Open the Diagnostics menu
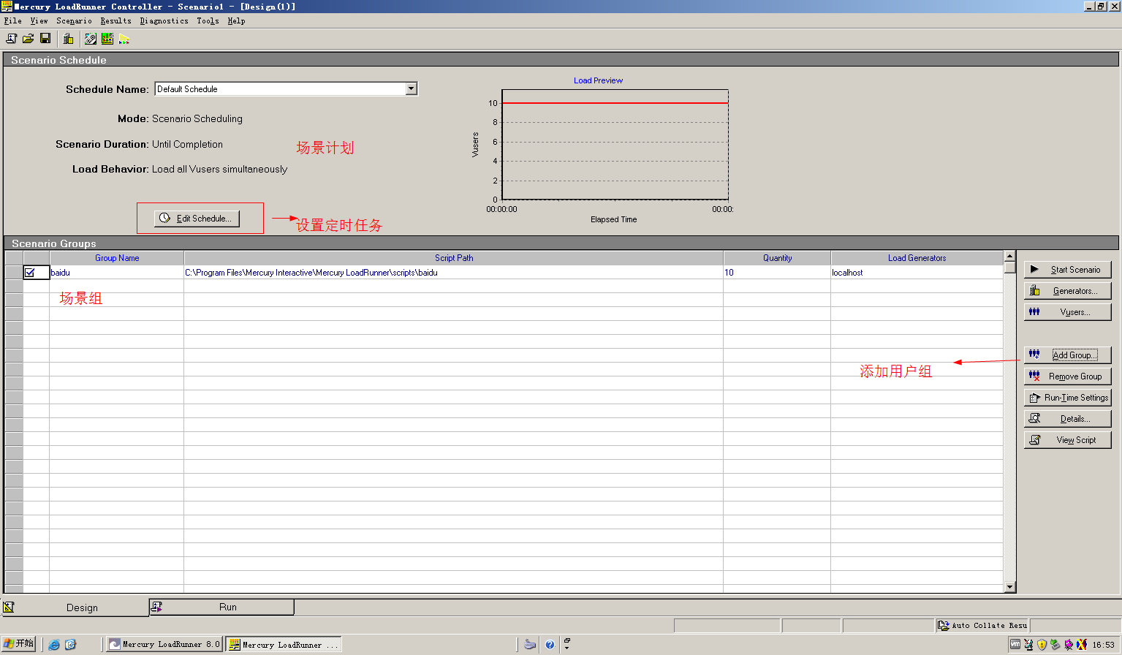 pos(164,20)
